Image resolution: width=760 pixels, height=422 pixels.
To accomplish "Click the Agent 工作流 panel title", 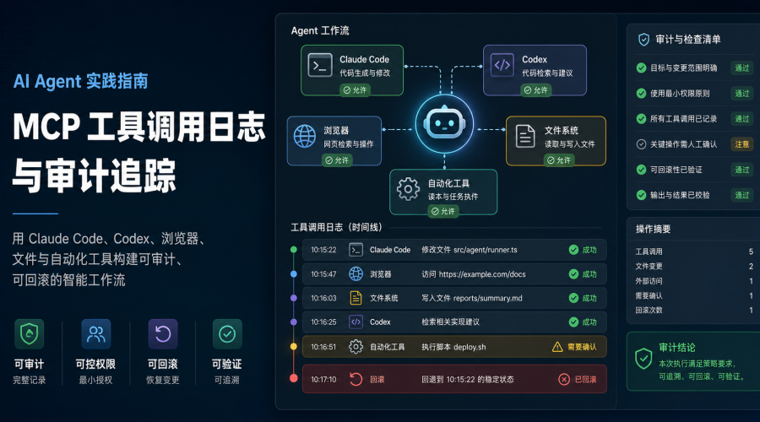I will click(320, 30).
